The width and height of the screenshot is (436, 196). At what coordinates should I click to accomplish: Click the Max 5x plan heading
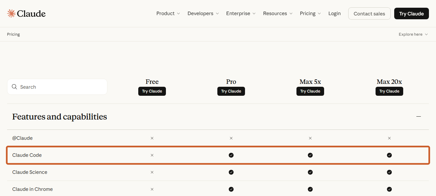click(x=310, y=82)
